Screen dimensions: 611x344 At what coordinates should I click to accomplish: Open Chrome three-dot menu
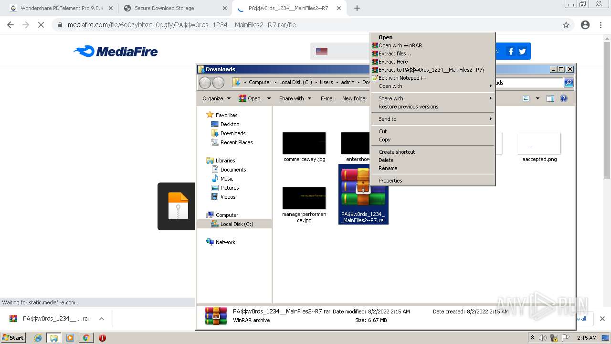(601, 25)
